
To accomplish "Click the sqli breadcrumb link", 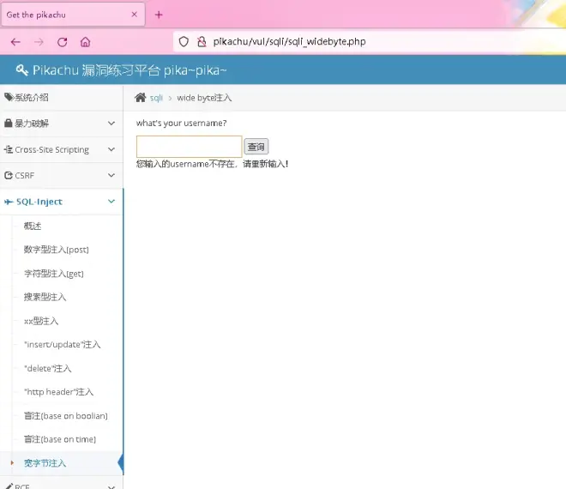I will [x=156, y=98].
